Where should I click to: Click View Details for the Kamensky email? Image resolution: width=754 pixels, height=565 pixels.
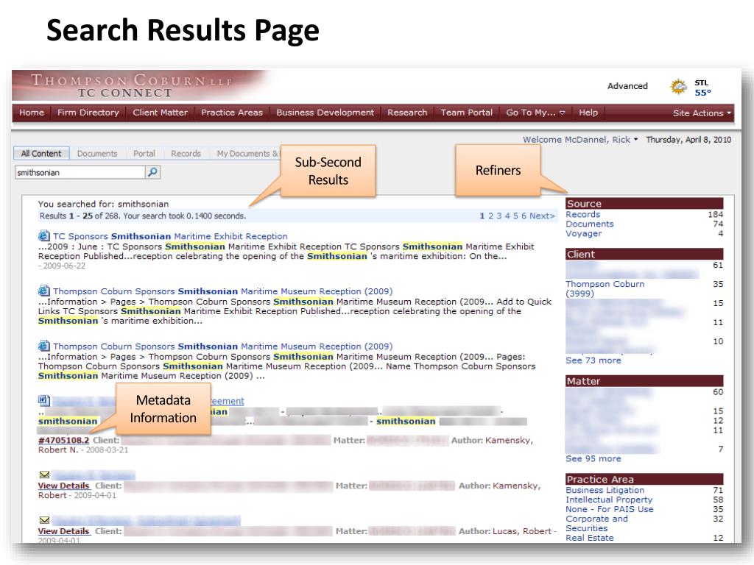pos(64,486)
